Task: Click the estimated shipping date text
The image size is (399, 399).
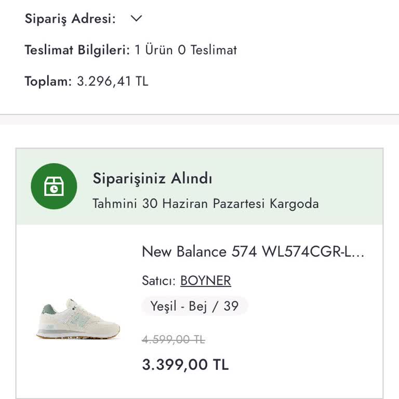Action: pyautogui.click(x=205, y=203)
